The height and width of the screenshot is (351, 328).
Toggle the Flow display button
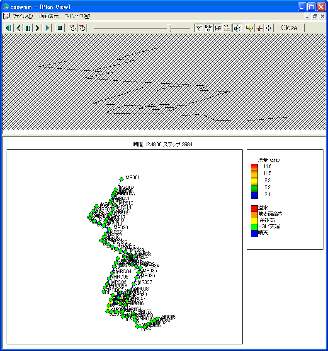pyautogui.click(x=218, y=28)
